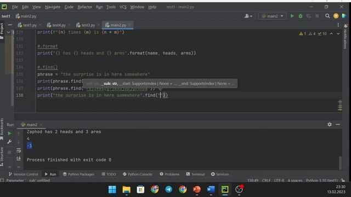
Task: Open the Edit menu
Action: click(25, 7)
